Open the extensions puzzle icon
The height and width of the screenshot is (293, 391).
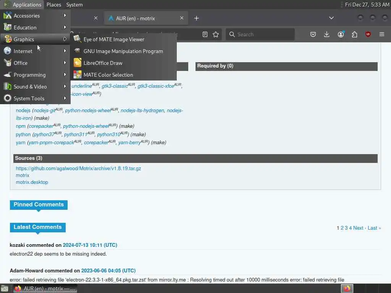click(354, 34)
